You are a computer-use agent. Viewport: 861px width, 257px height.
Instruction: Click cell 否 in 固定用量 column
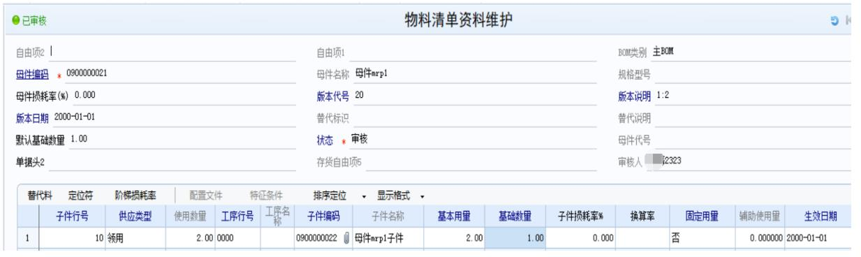click(701, 238)
